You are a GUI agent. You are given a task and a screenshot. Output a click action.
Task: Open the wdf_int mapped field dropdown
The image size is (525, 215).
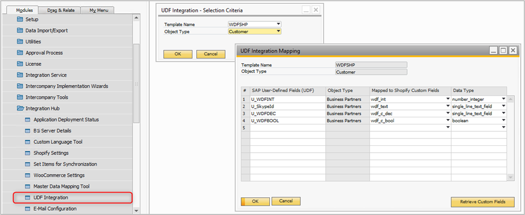click(x=448, y=99)
